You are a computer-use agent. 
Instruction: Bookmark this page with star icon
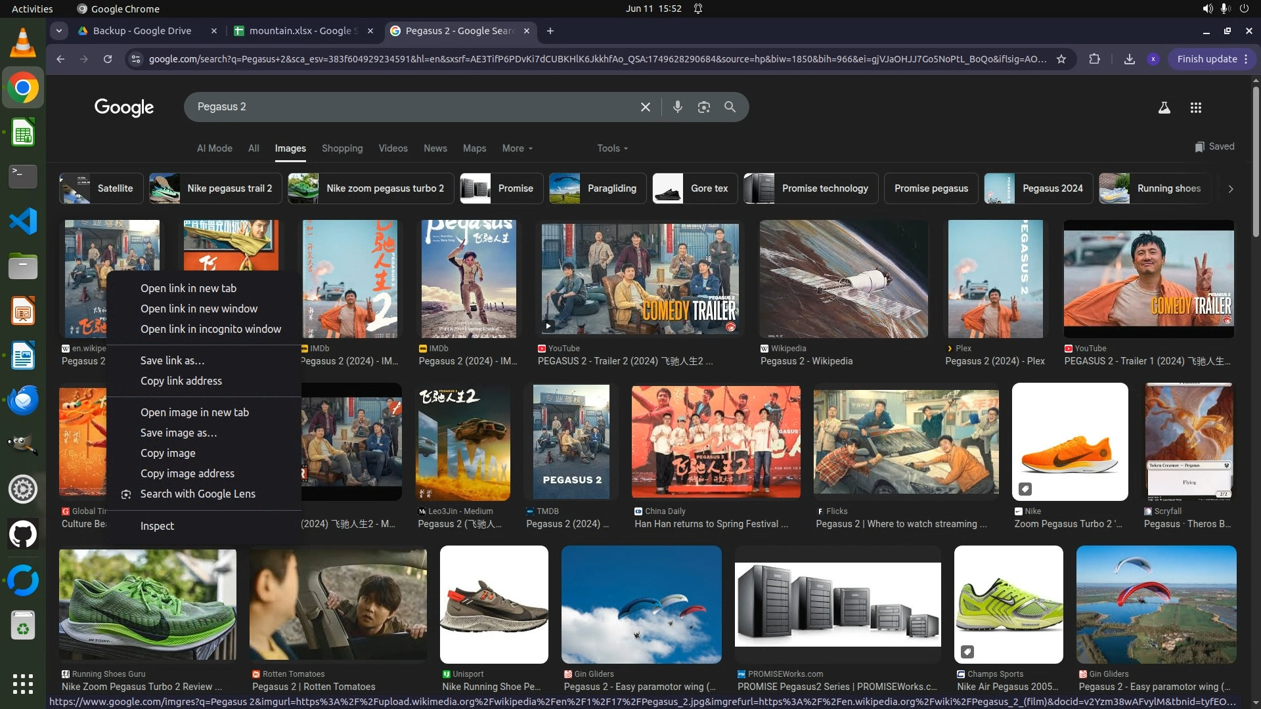1061,59
